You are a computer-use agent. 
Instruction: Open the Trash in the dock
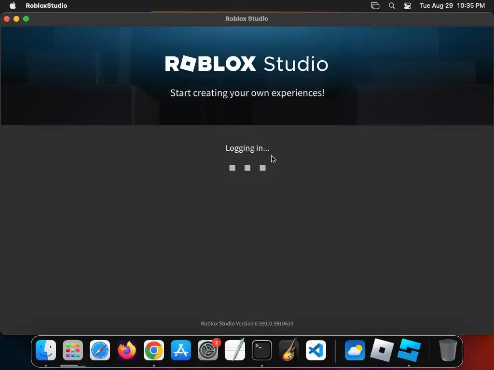click(448, 350)
